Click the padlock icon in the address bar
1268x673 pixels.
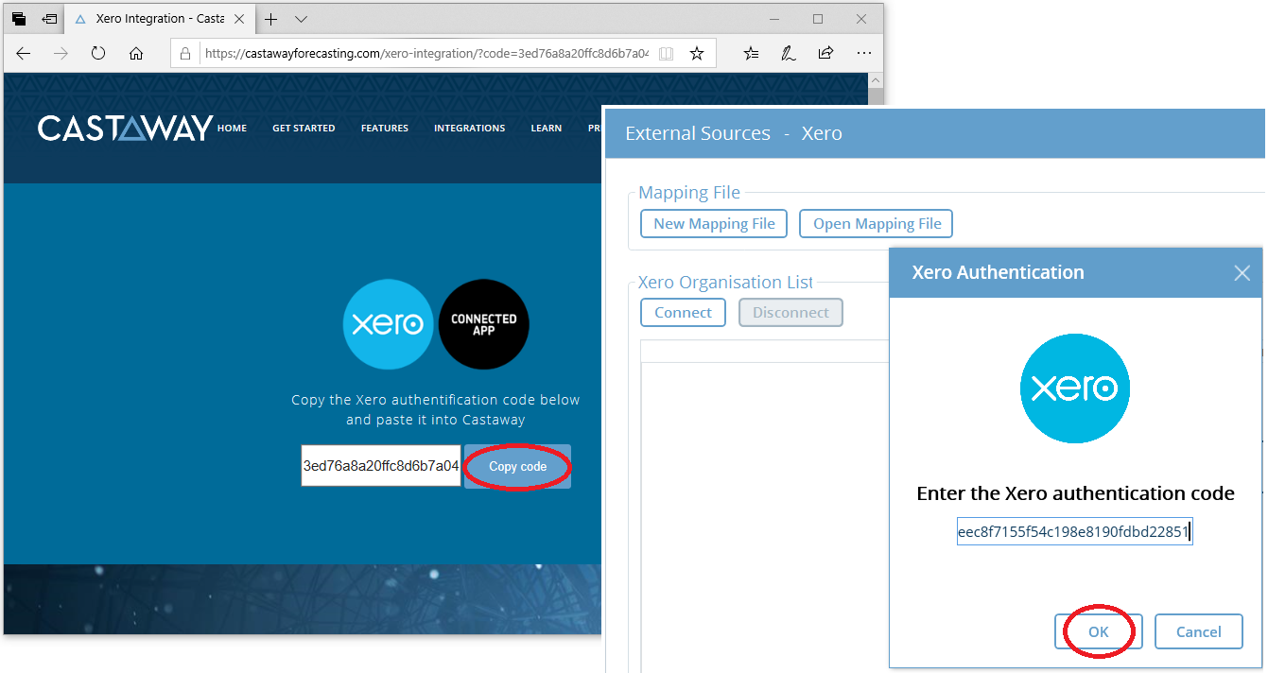[x=185, y=53]
